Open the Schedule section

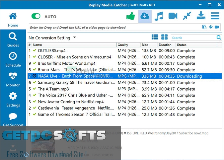tap(13, 59)
